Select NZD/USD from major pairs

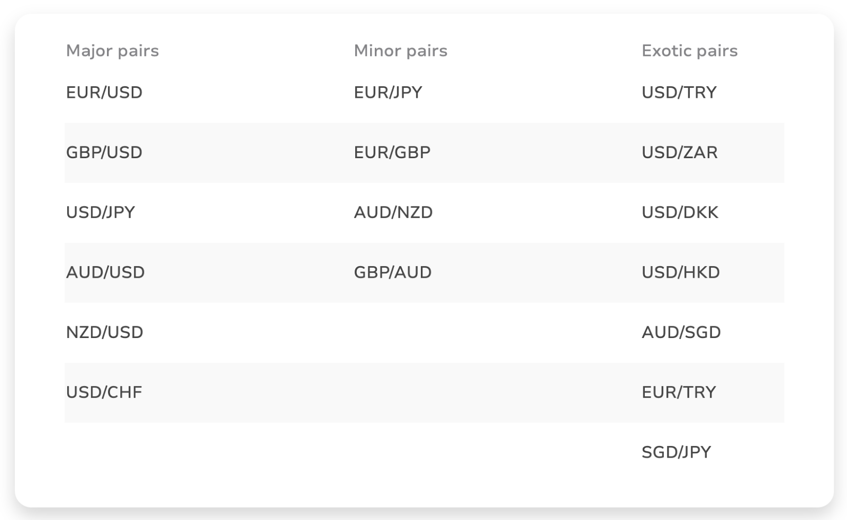point(105,332)
